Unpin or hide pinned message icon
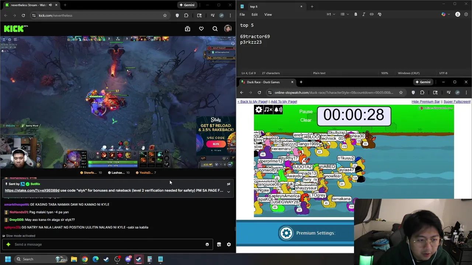Image resolution: width=472 pixels, height=265 pixels. [229, 184]
